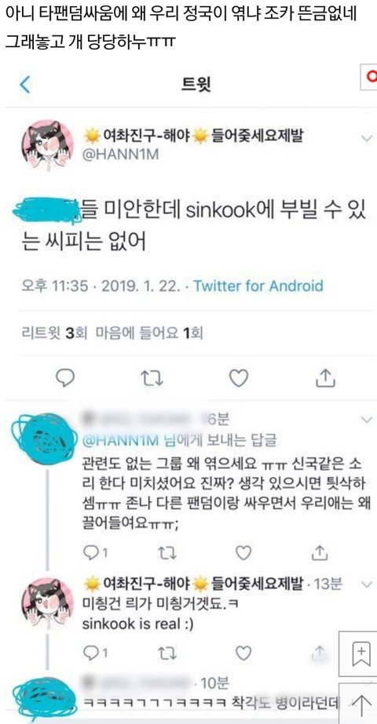Screen dimensions: 377x724
Task: Open the Twitter for Android source link
Action: [x=258, y=286]
